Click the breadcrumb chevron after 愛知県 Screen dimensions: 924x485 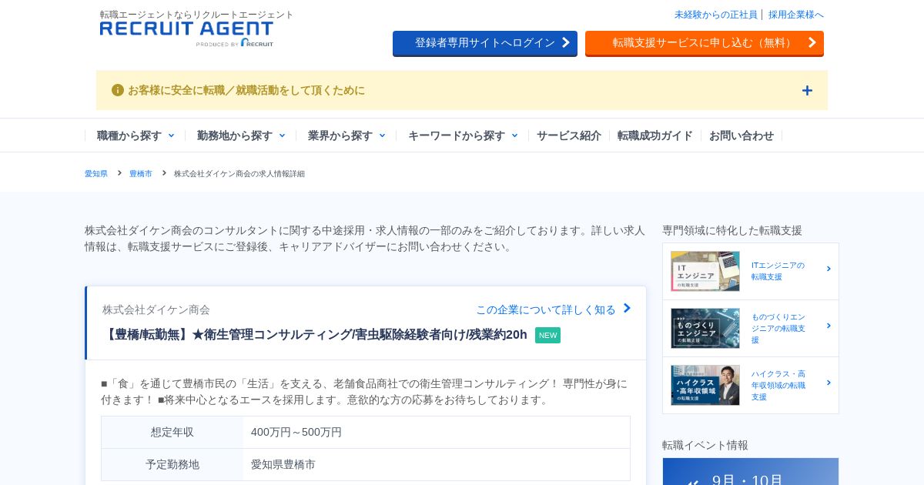(x=119, y=173)
